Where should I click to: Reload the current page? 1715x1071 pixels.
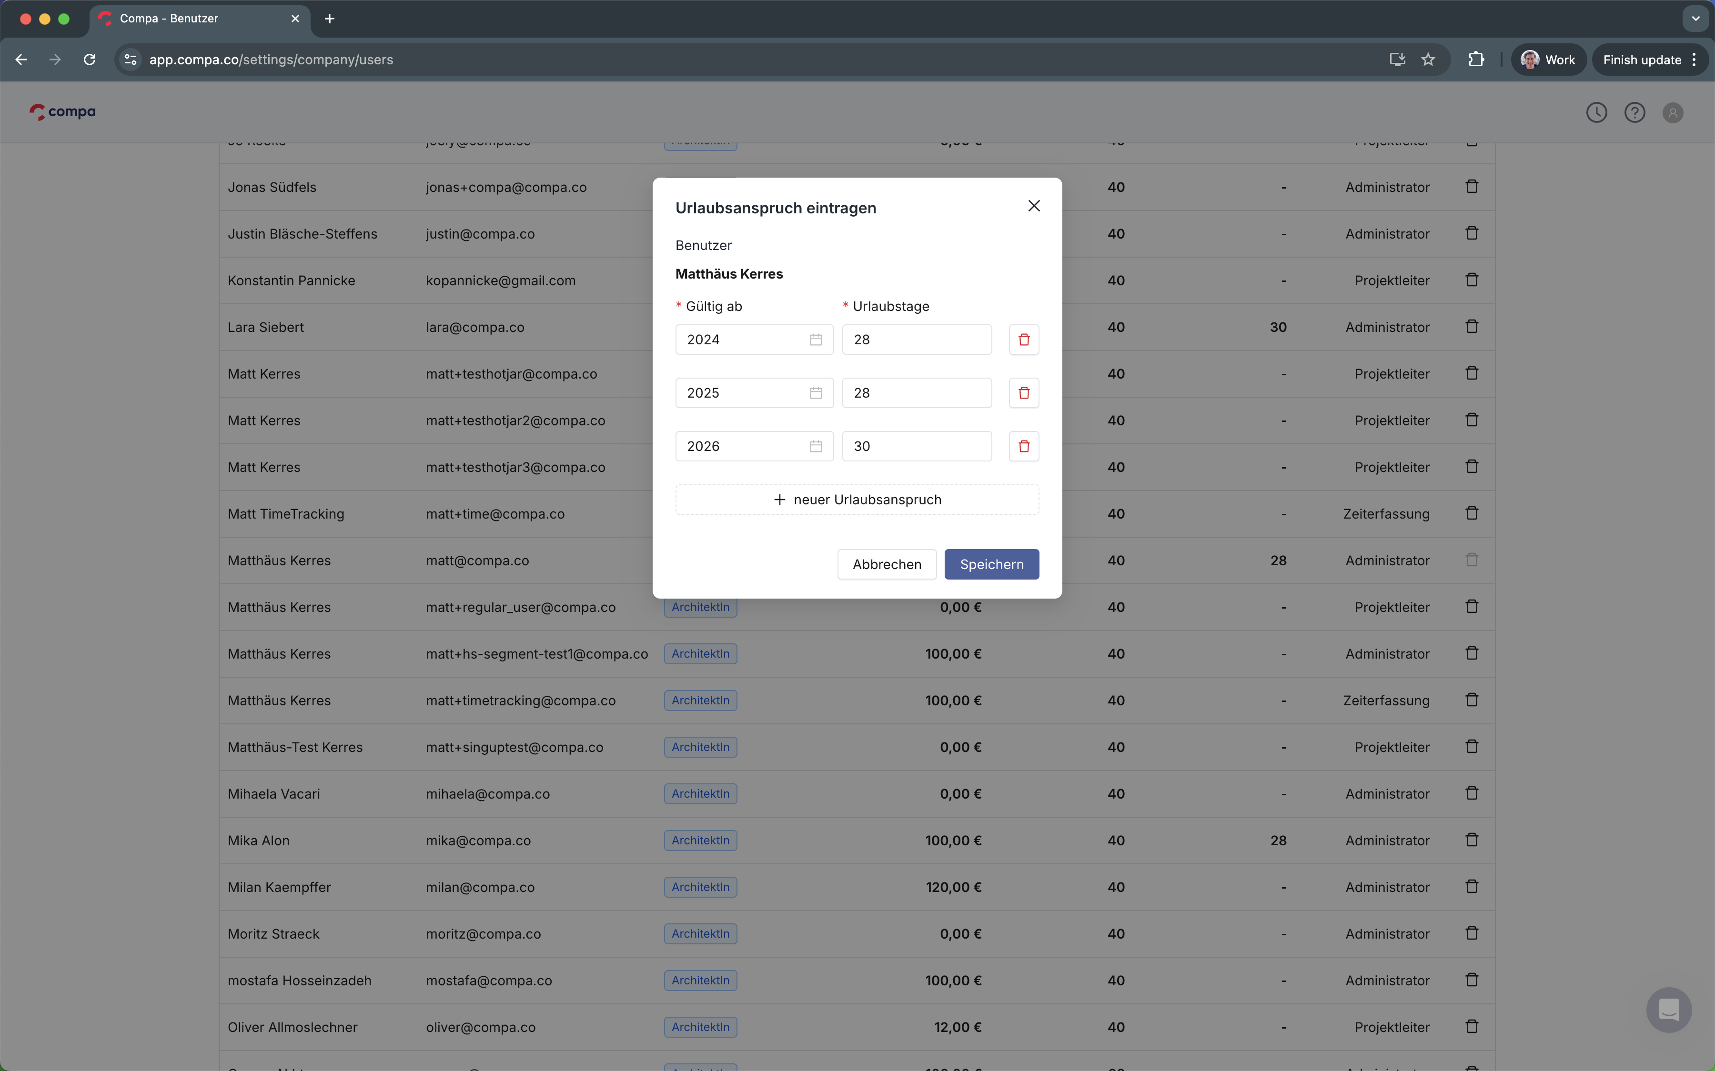[x=89, y=60]
